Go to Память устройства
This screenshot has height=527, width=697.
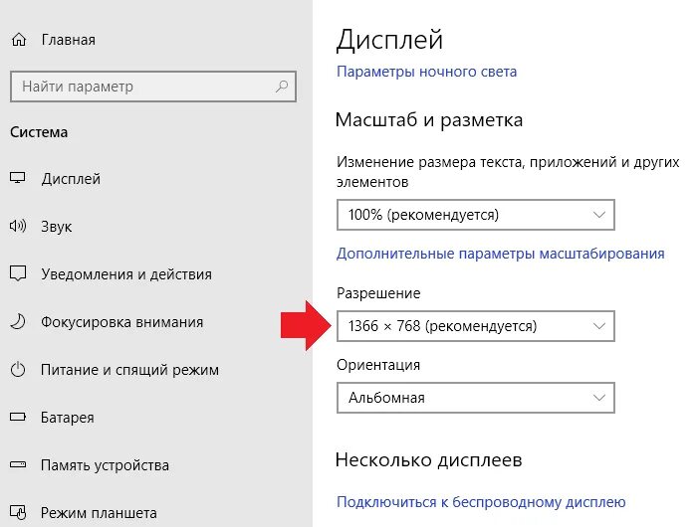[x=105, y=465]
